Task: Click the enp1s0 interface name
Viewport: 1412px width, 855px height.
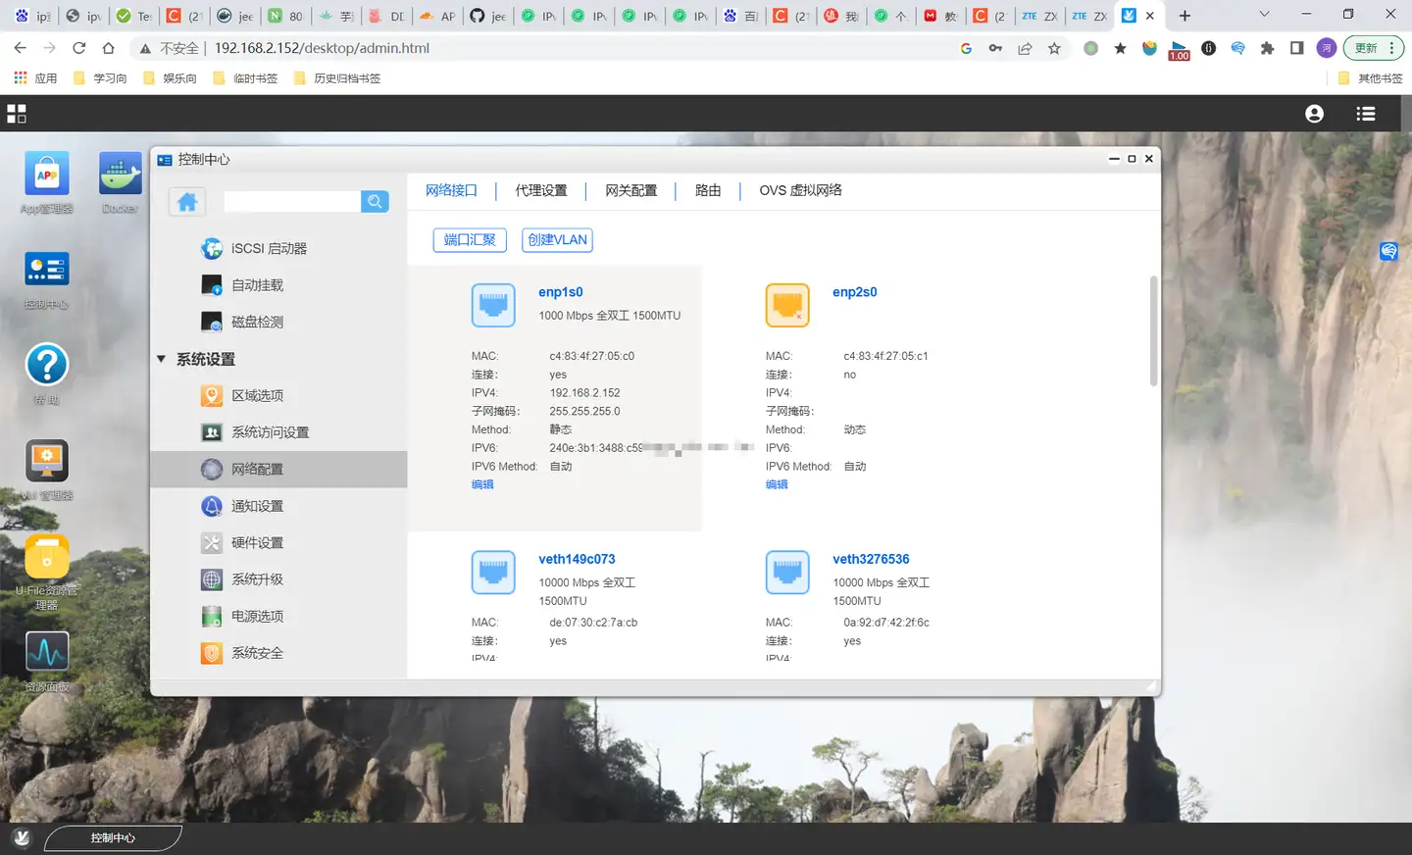Action: coord(561,292)
